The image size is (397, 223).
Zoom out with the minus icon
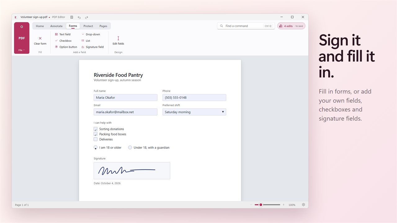(x=251, y=205)
